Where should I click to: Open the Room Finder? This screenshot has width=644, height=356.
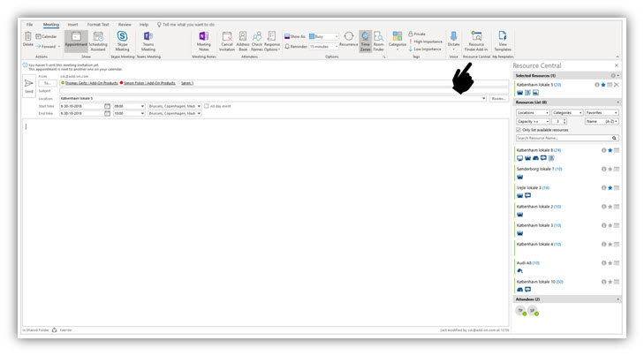point(378,41)
